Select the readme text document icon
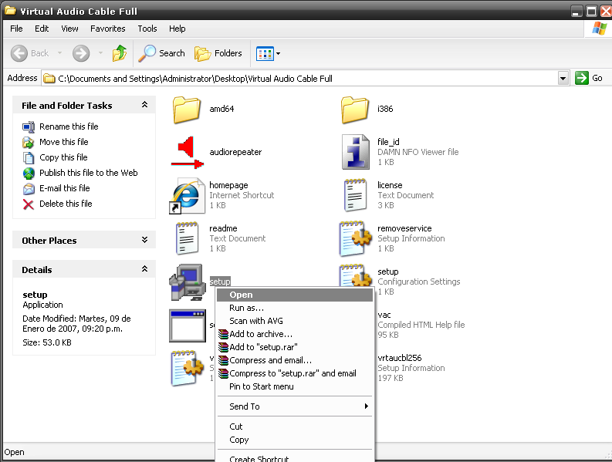The width and height of the screenshot is (612, 462). click(x=187, y=238)
